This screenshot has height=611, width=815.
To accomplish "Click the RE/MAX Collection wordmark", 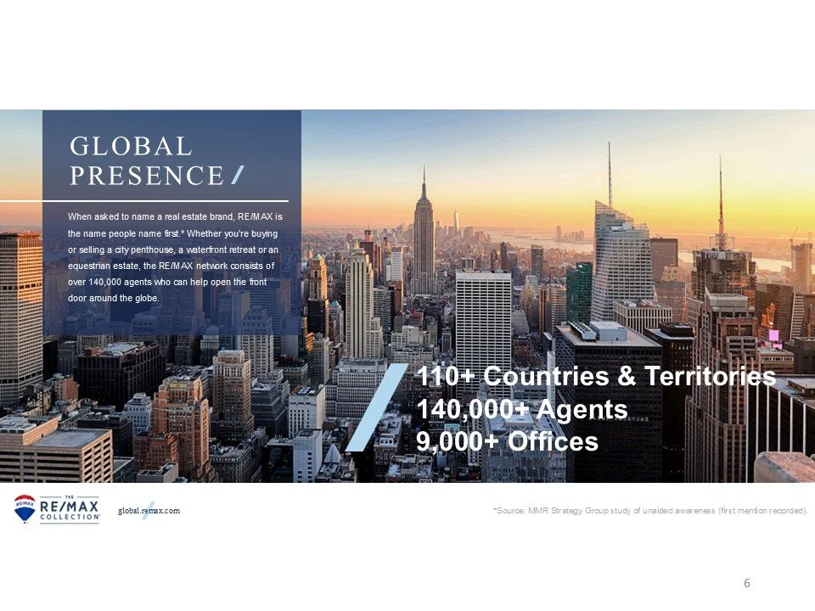I will (x=70, y=509).
